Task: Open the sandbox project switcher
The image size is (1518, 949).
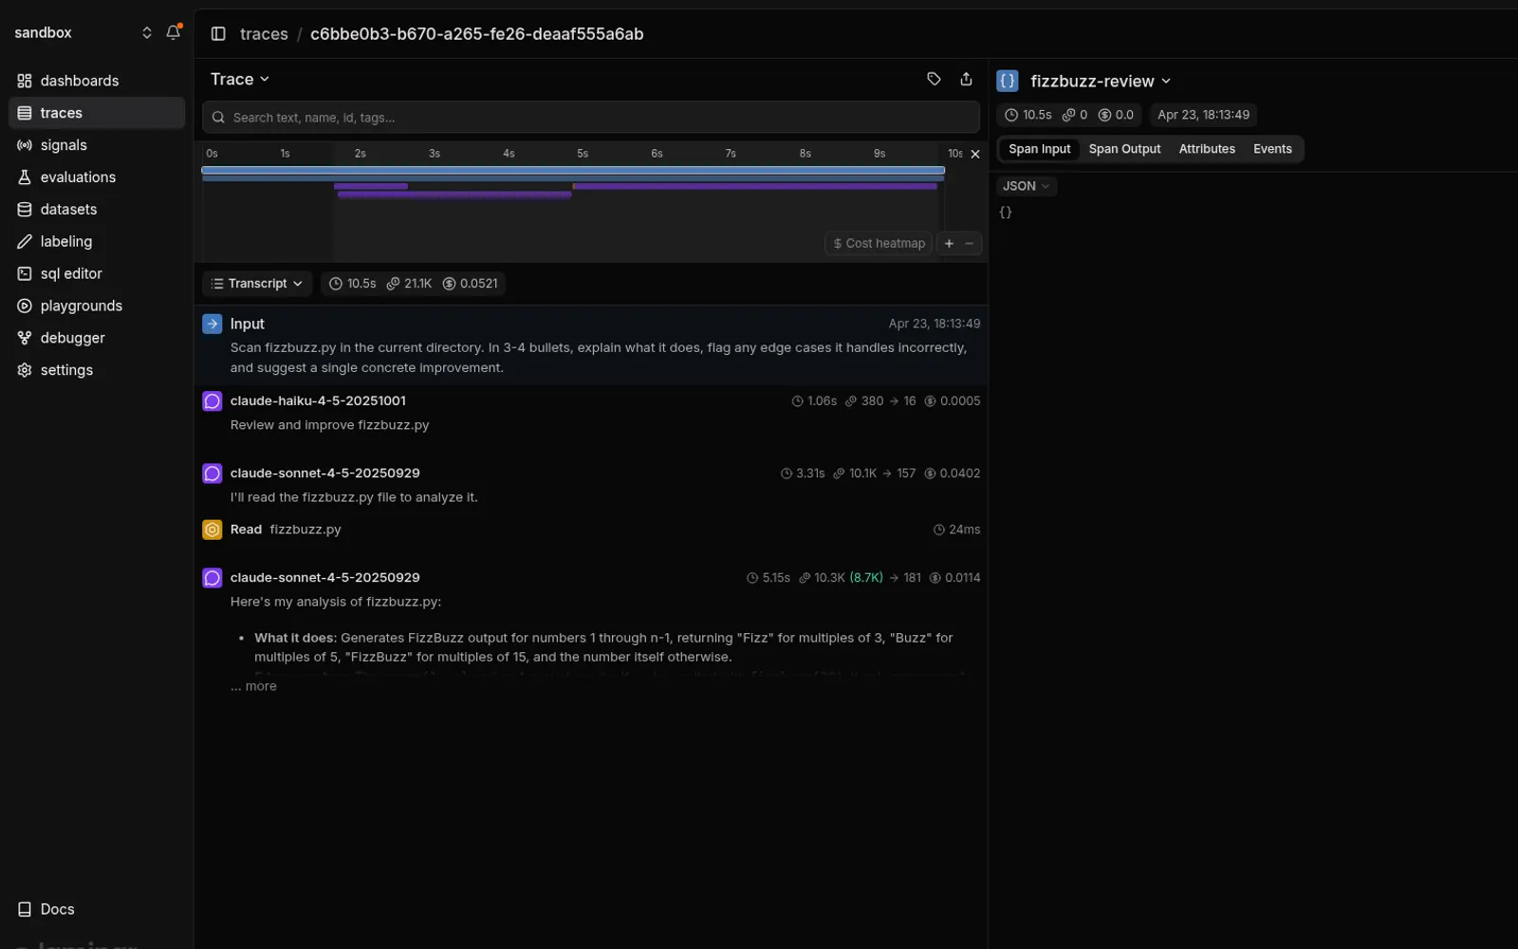Action: [x=83, y=32]
